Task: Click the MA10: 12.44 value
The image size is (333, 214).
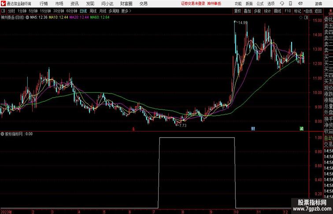Action: click(x=59, y=18)
